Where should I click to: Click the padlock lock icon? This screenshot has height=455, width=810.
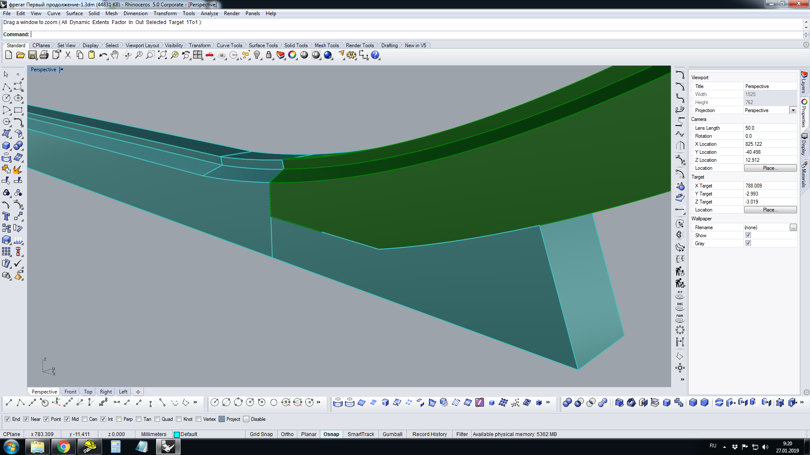[x=269, y=55]
